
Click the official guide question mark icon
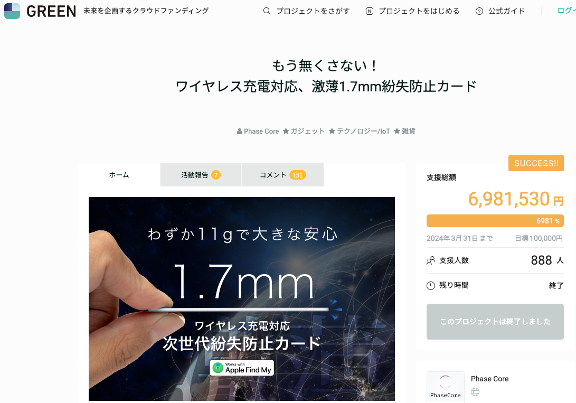click(479, 12)
